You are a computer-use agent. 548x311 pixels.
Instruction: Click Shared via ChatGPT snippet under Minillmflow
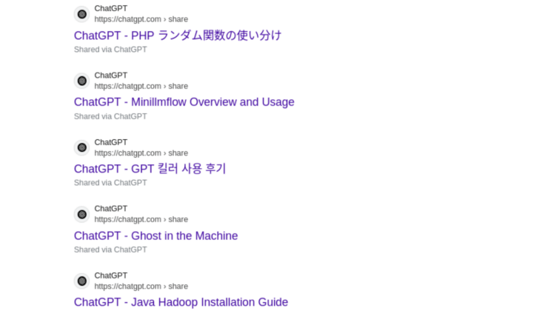[x=110, y=116]
